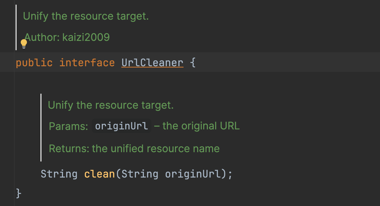The width and height of the screenshot is (380, 206).
Task: Select the 'clean' method name
Action: (100, 174)
